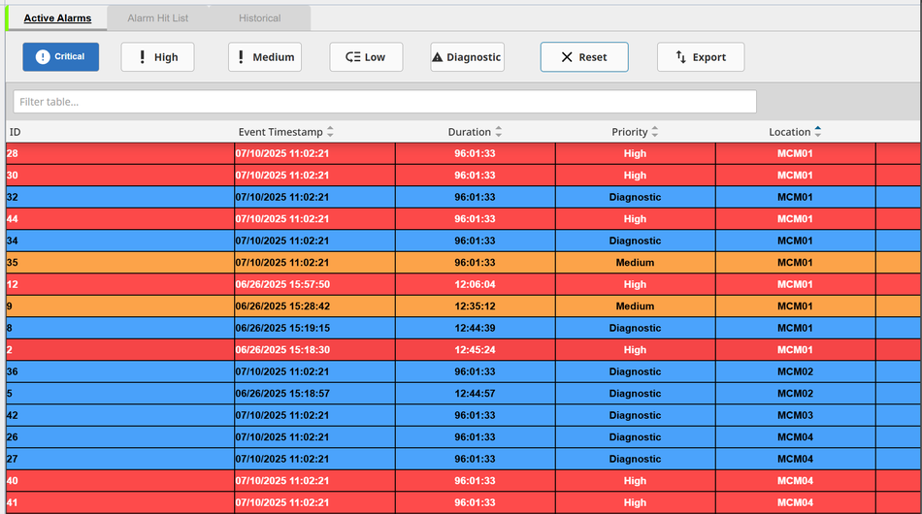
Task: Click the Medium priority exclamation icon
Action: (x=242, y=57)
